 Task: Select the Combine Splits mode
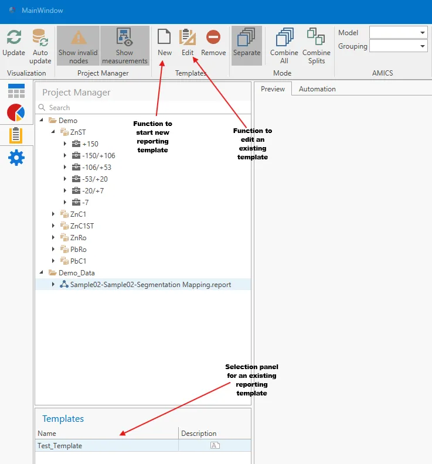(x=316, y=46)
